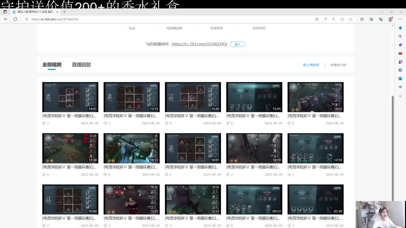The image size is (406, 228).
Task: Open the sidebar Games icon
Action: pyautogui.click(x=400, y=61)
